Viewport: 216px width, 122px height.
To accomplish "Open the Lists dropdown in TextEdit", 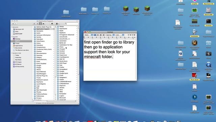I will (x=120, y=35).
